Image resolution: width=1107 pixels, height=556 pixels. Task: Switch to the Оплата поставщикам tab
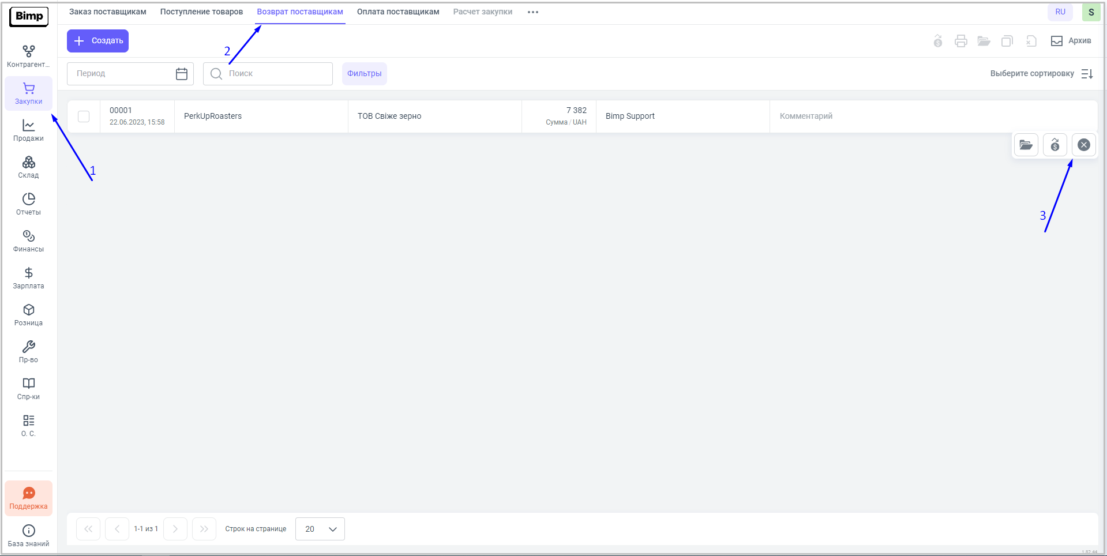pyautogui.click(x=397, y=12)
